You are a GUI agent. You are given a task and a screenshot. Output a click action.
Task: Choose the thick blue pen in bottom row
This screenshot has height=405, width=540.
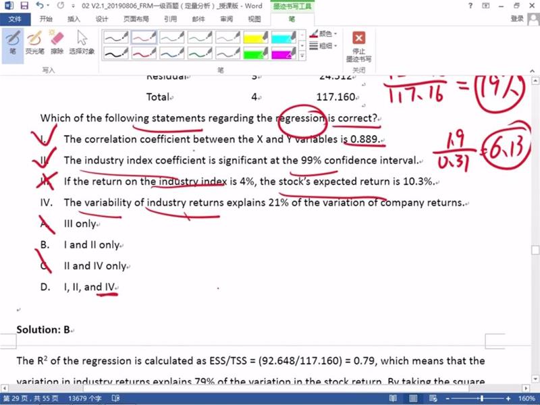(x=172, y=53)
